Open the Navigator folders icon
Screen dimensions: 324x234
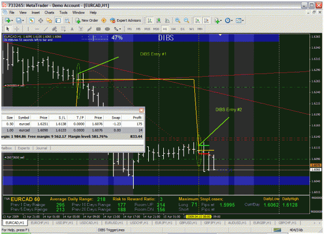49,20
